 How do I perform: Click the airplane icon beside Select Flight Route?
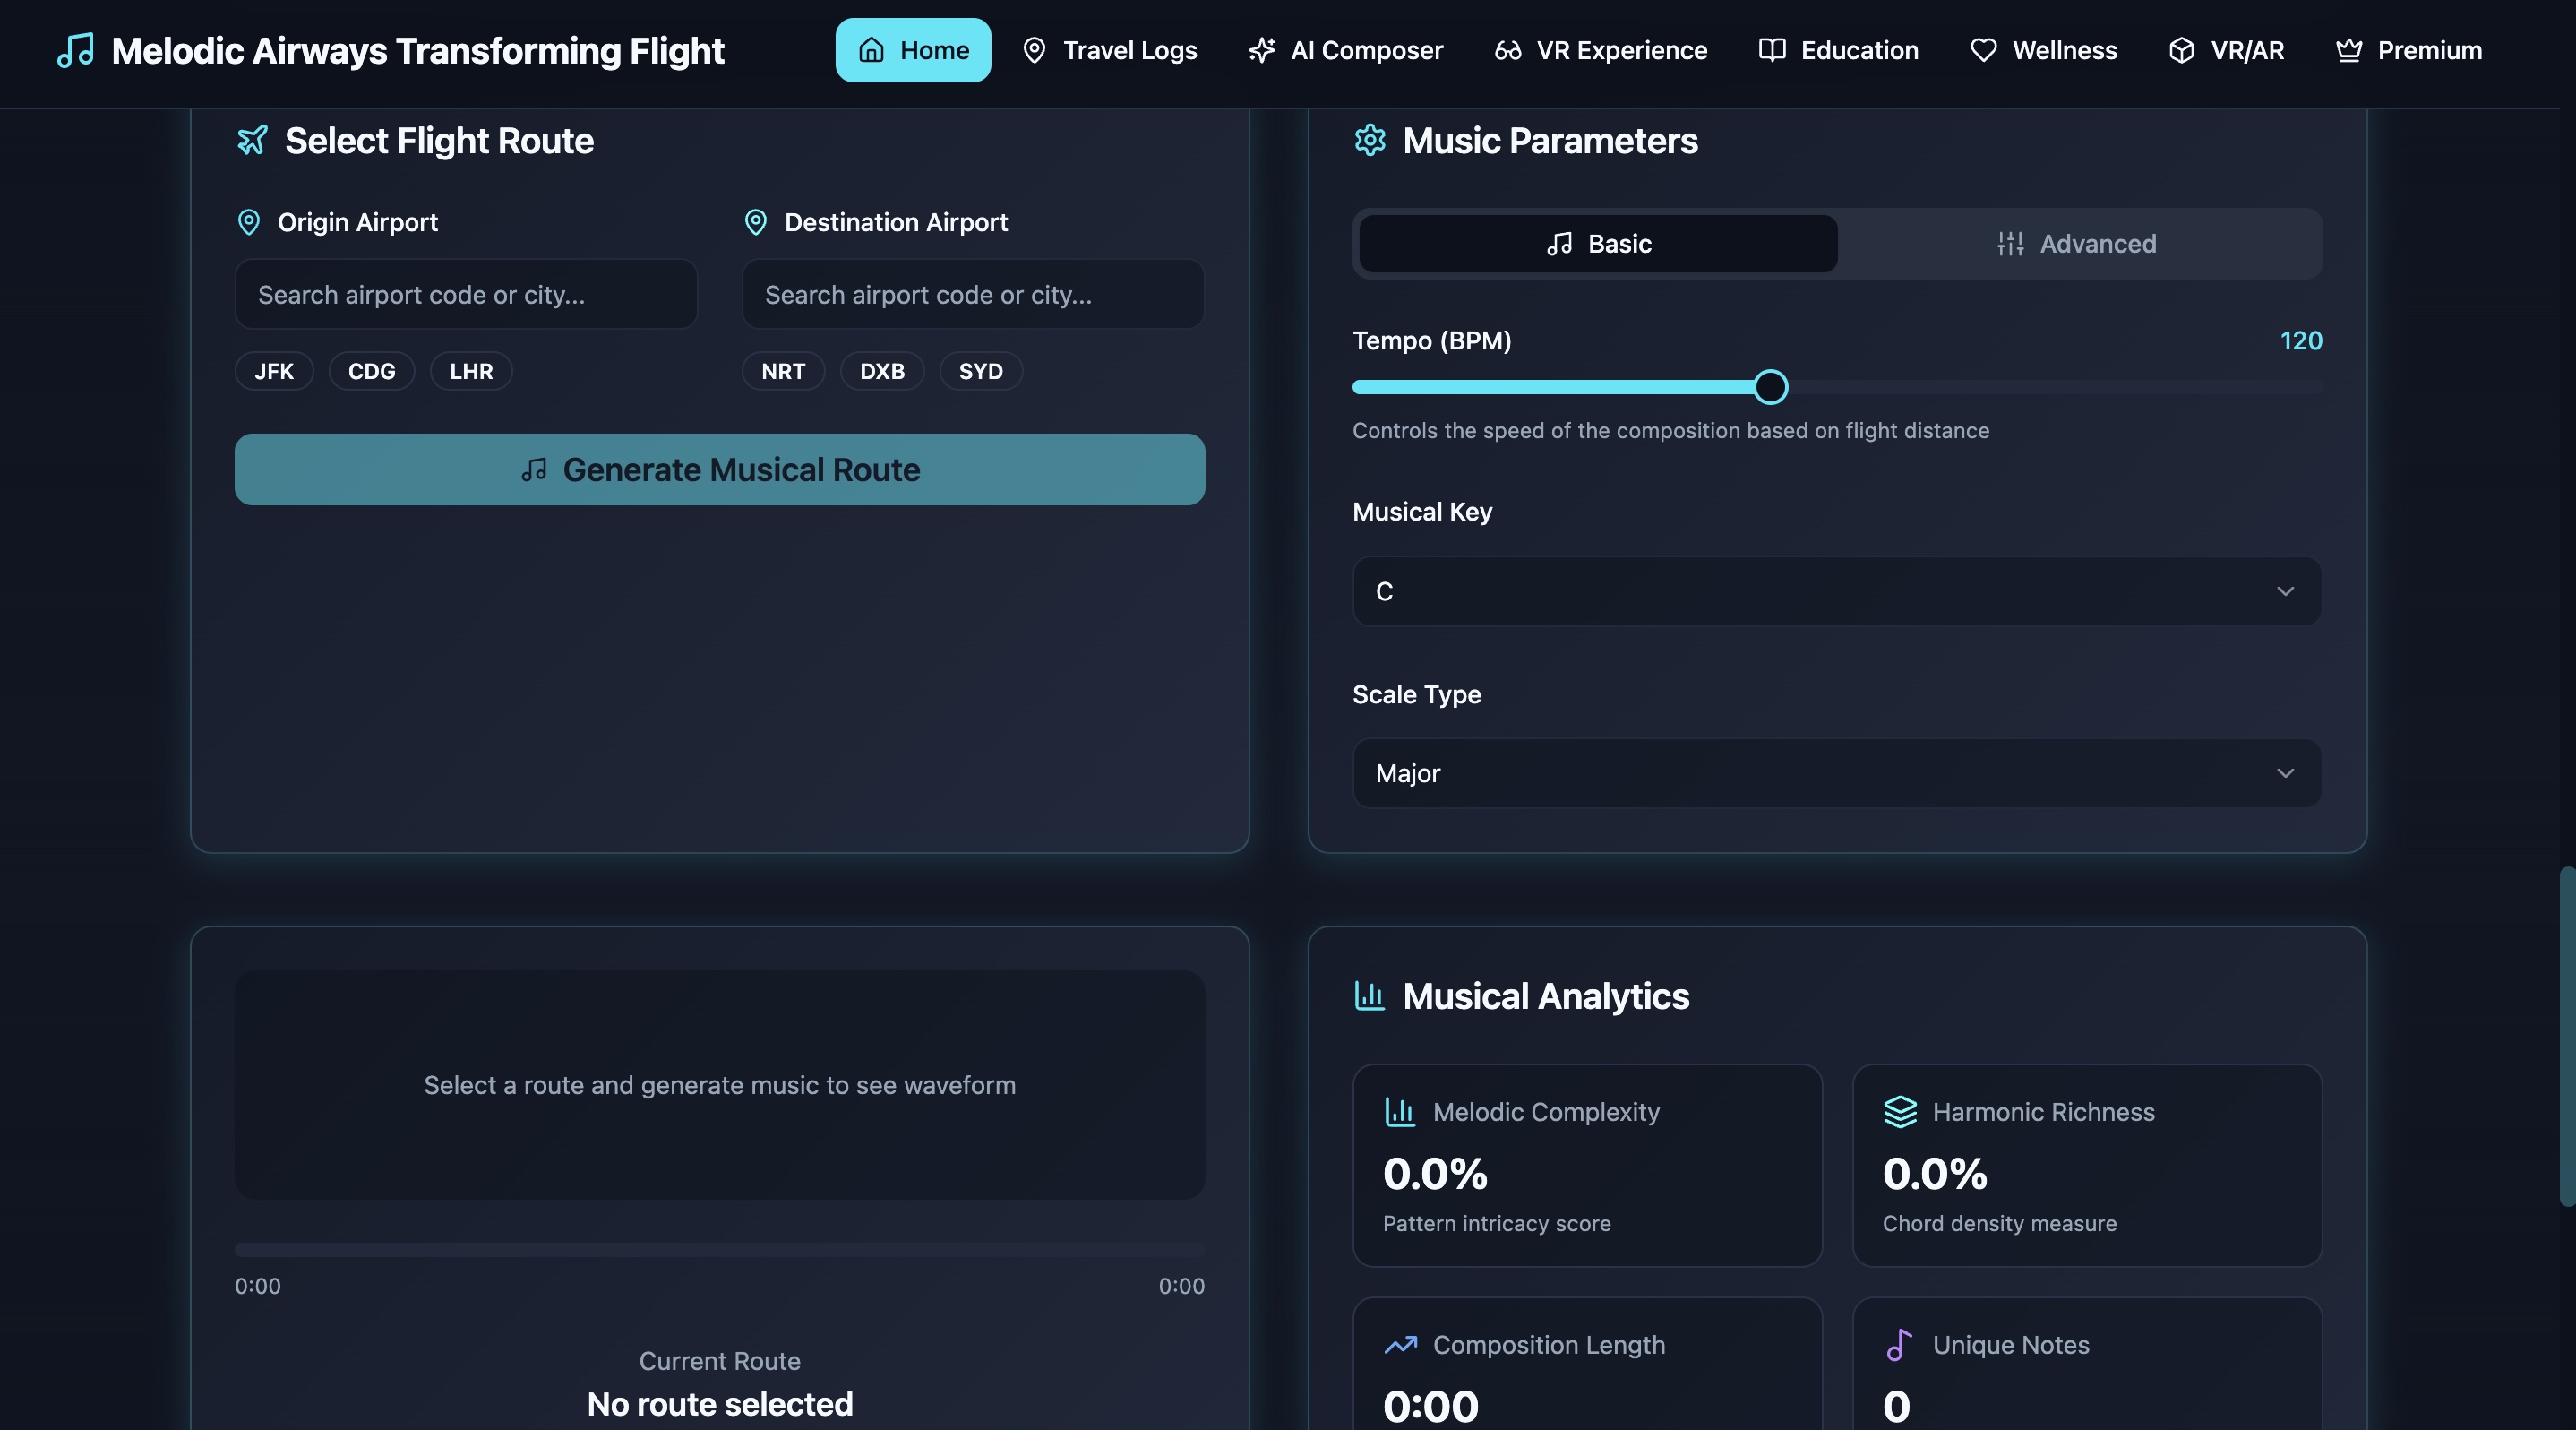pyautogui.click(x=252, y=140)
